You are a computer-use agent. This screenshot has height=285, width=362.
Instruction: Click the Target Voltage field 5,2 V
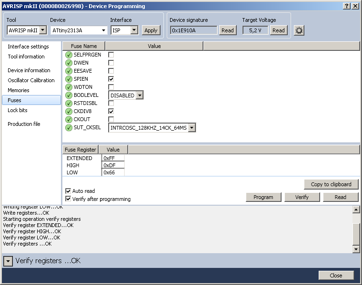255,30
